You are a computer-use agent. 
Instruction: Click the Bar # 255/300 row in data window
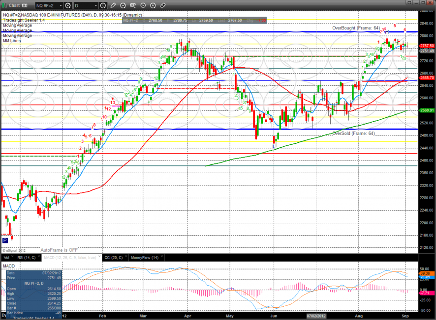[x=33, y=308]
